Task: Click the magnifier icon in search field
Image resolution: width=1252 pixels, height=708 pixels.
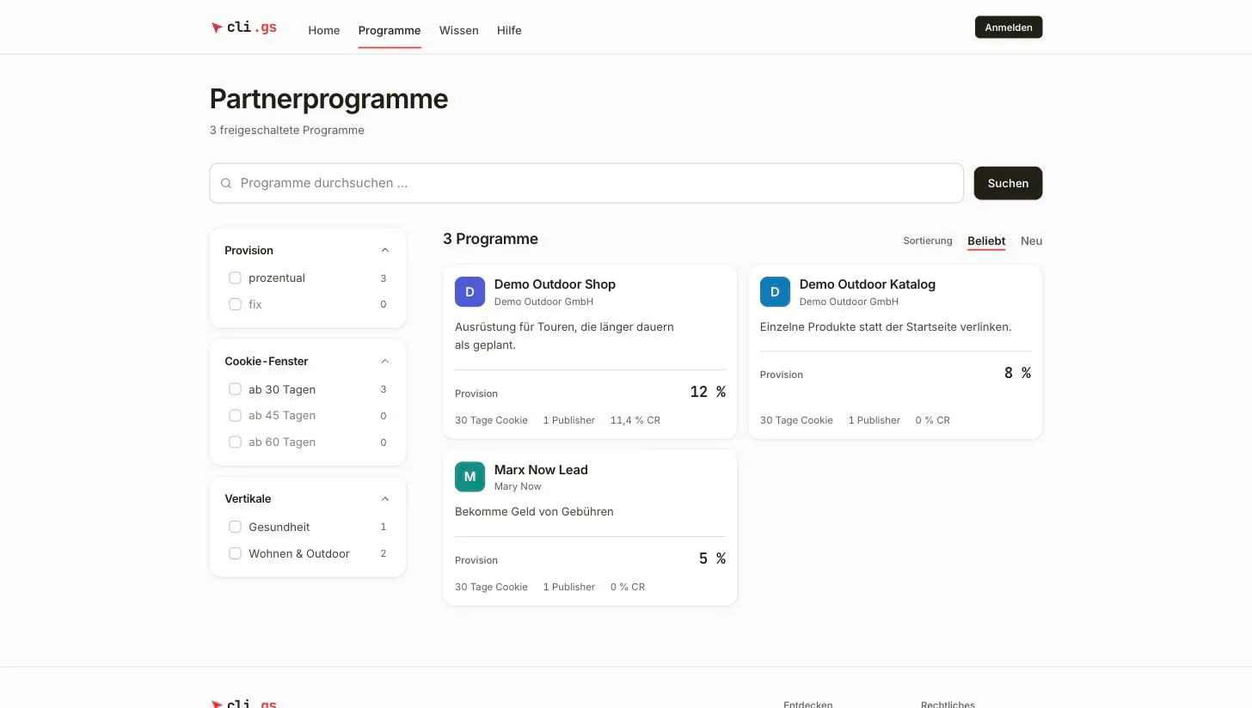Action: coord(226,183)
